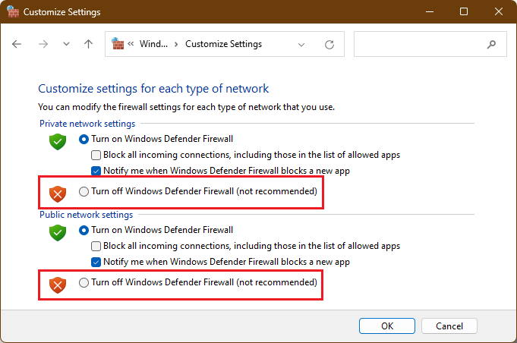This screenshot has width=517, height=343.
Task: Maximize the Customize Settings window
Action: point(464,11)
